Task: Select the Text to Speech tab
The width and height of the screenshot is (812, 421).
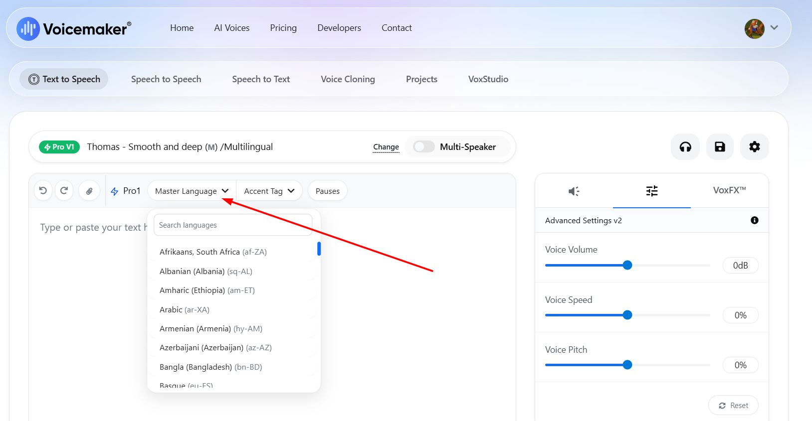Action: 64,79
